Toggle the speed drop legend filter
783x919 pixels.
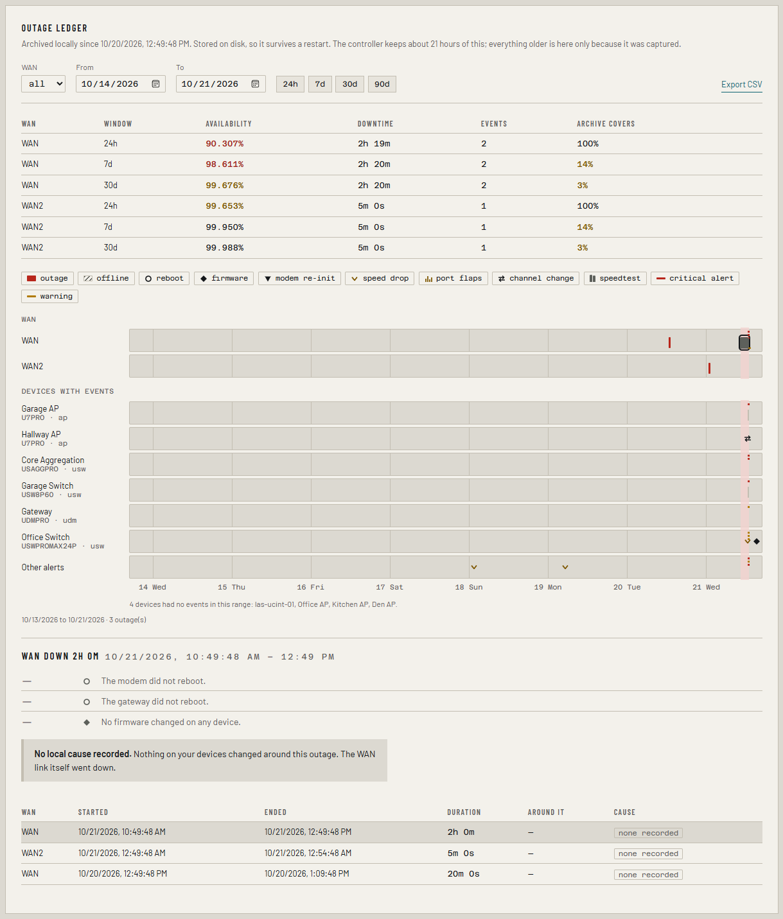(380, 278)
